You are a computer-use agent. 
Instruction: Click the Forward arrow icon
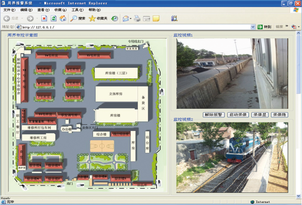point(30,19)
